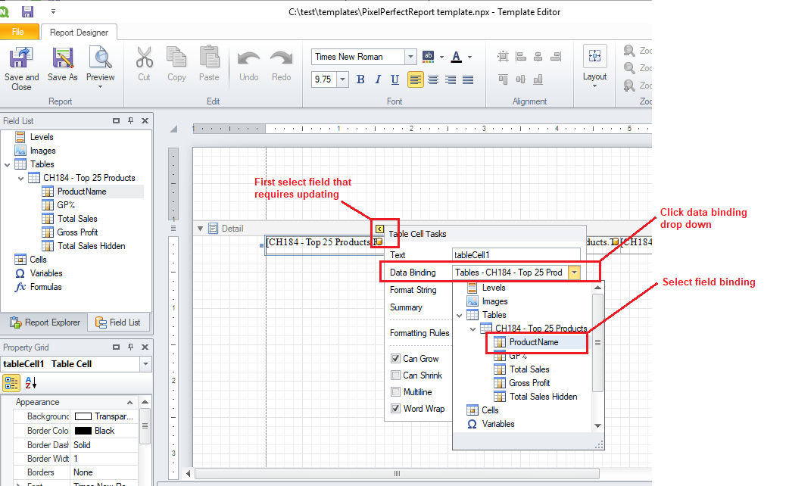Click the font color A icon

pos(457,57)
